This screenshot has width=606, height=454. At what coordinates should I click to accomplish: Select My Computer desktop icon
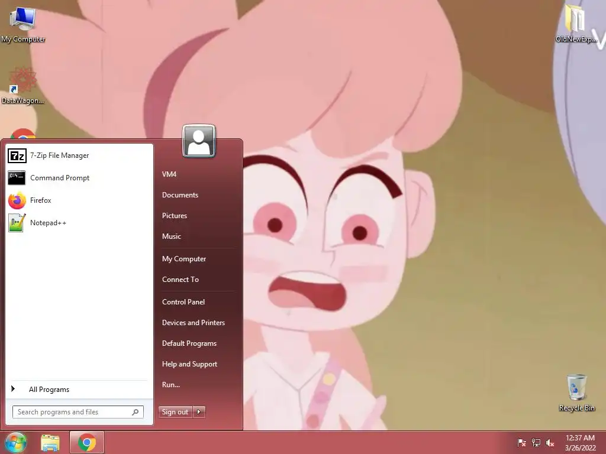click(23, 25)
